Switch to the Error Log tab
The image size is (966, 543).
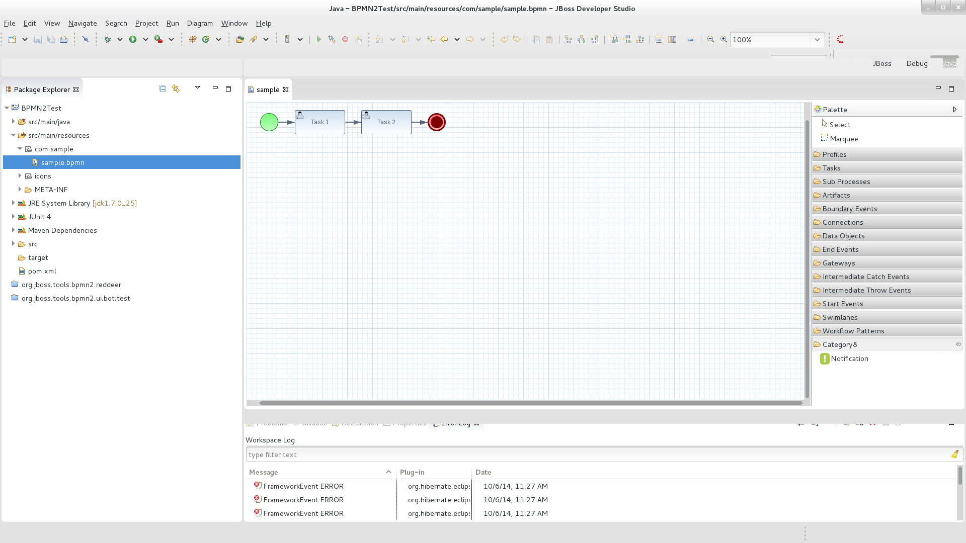[x=455, y=423]
